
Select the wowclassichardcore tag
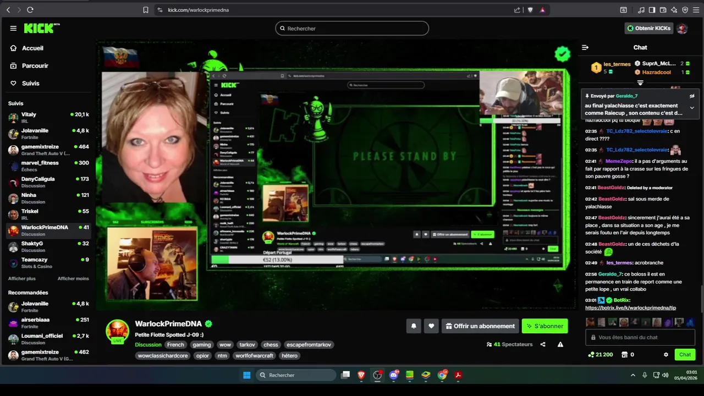pyautogui.click(x=163, y=356)
